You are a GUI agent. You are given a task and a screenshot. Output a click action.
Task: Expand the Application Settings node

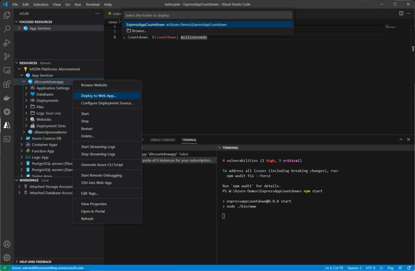tap(26, 88)
